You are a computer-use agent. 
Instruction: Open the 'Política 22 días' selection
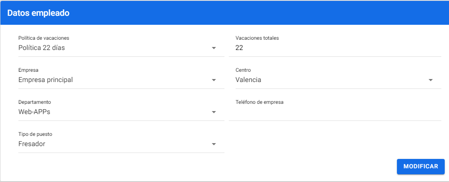[x=111, y=48]
